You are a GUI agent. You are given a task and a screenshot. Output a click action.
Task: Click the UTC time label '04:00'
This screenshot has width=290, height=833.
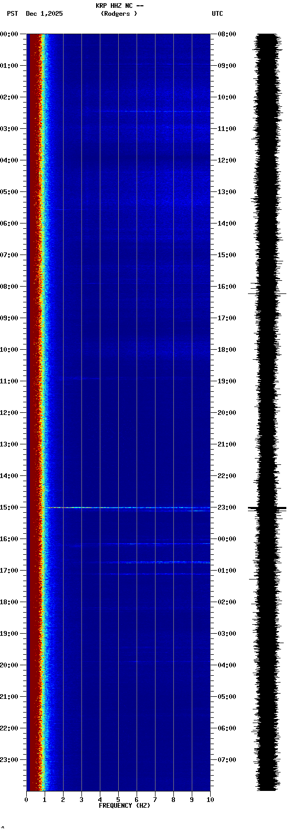click(x=227, y=665)
